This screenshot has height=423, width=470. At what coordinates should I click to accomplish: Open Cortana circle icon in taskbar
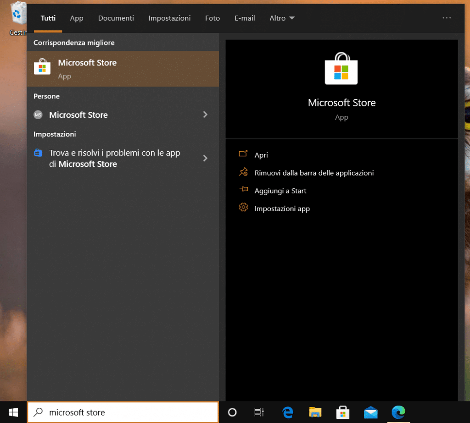[x=232, y=412]
